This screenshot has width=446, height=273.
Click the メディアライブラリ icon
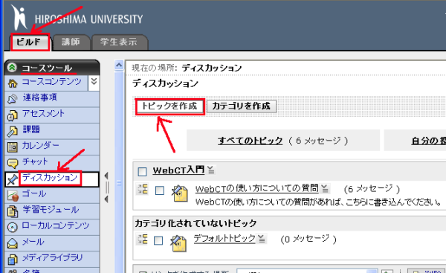(x=12, y=260)
